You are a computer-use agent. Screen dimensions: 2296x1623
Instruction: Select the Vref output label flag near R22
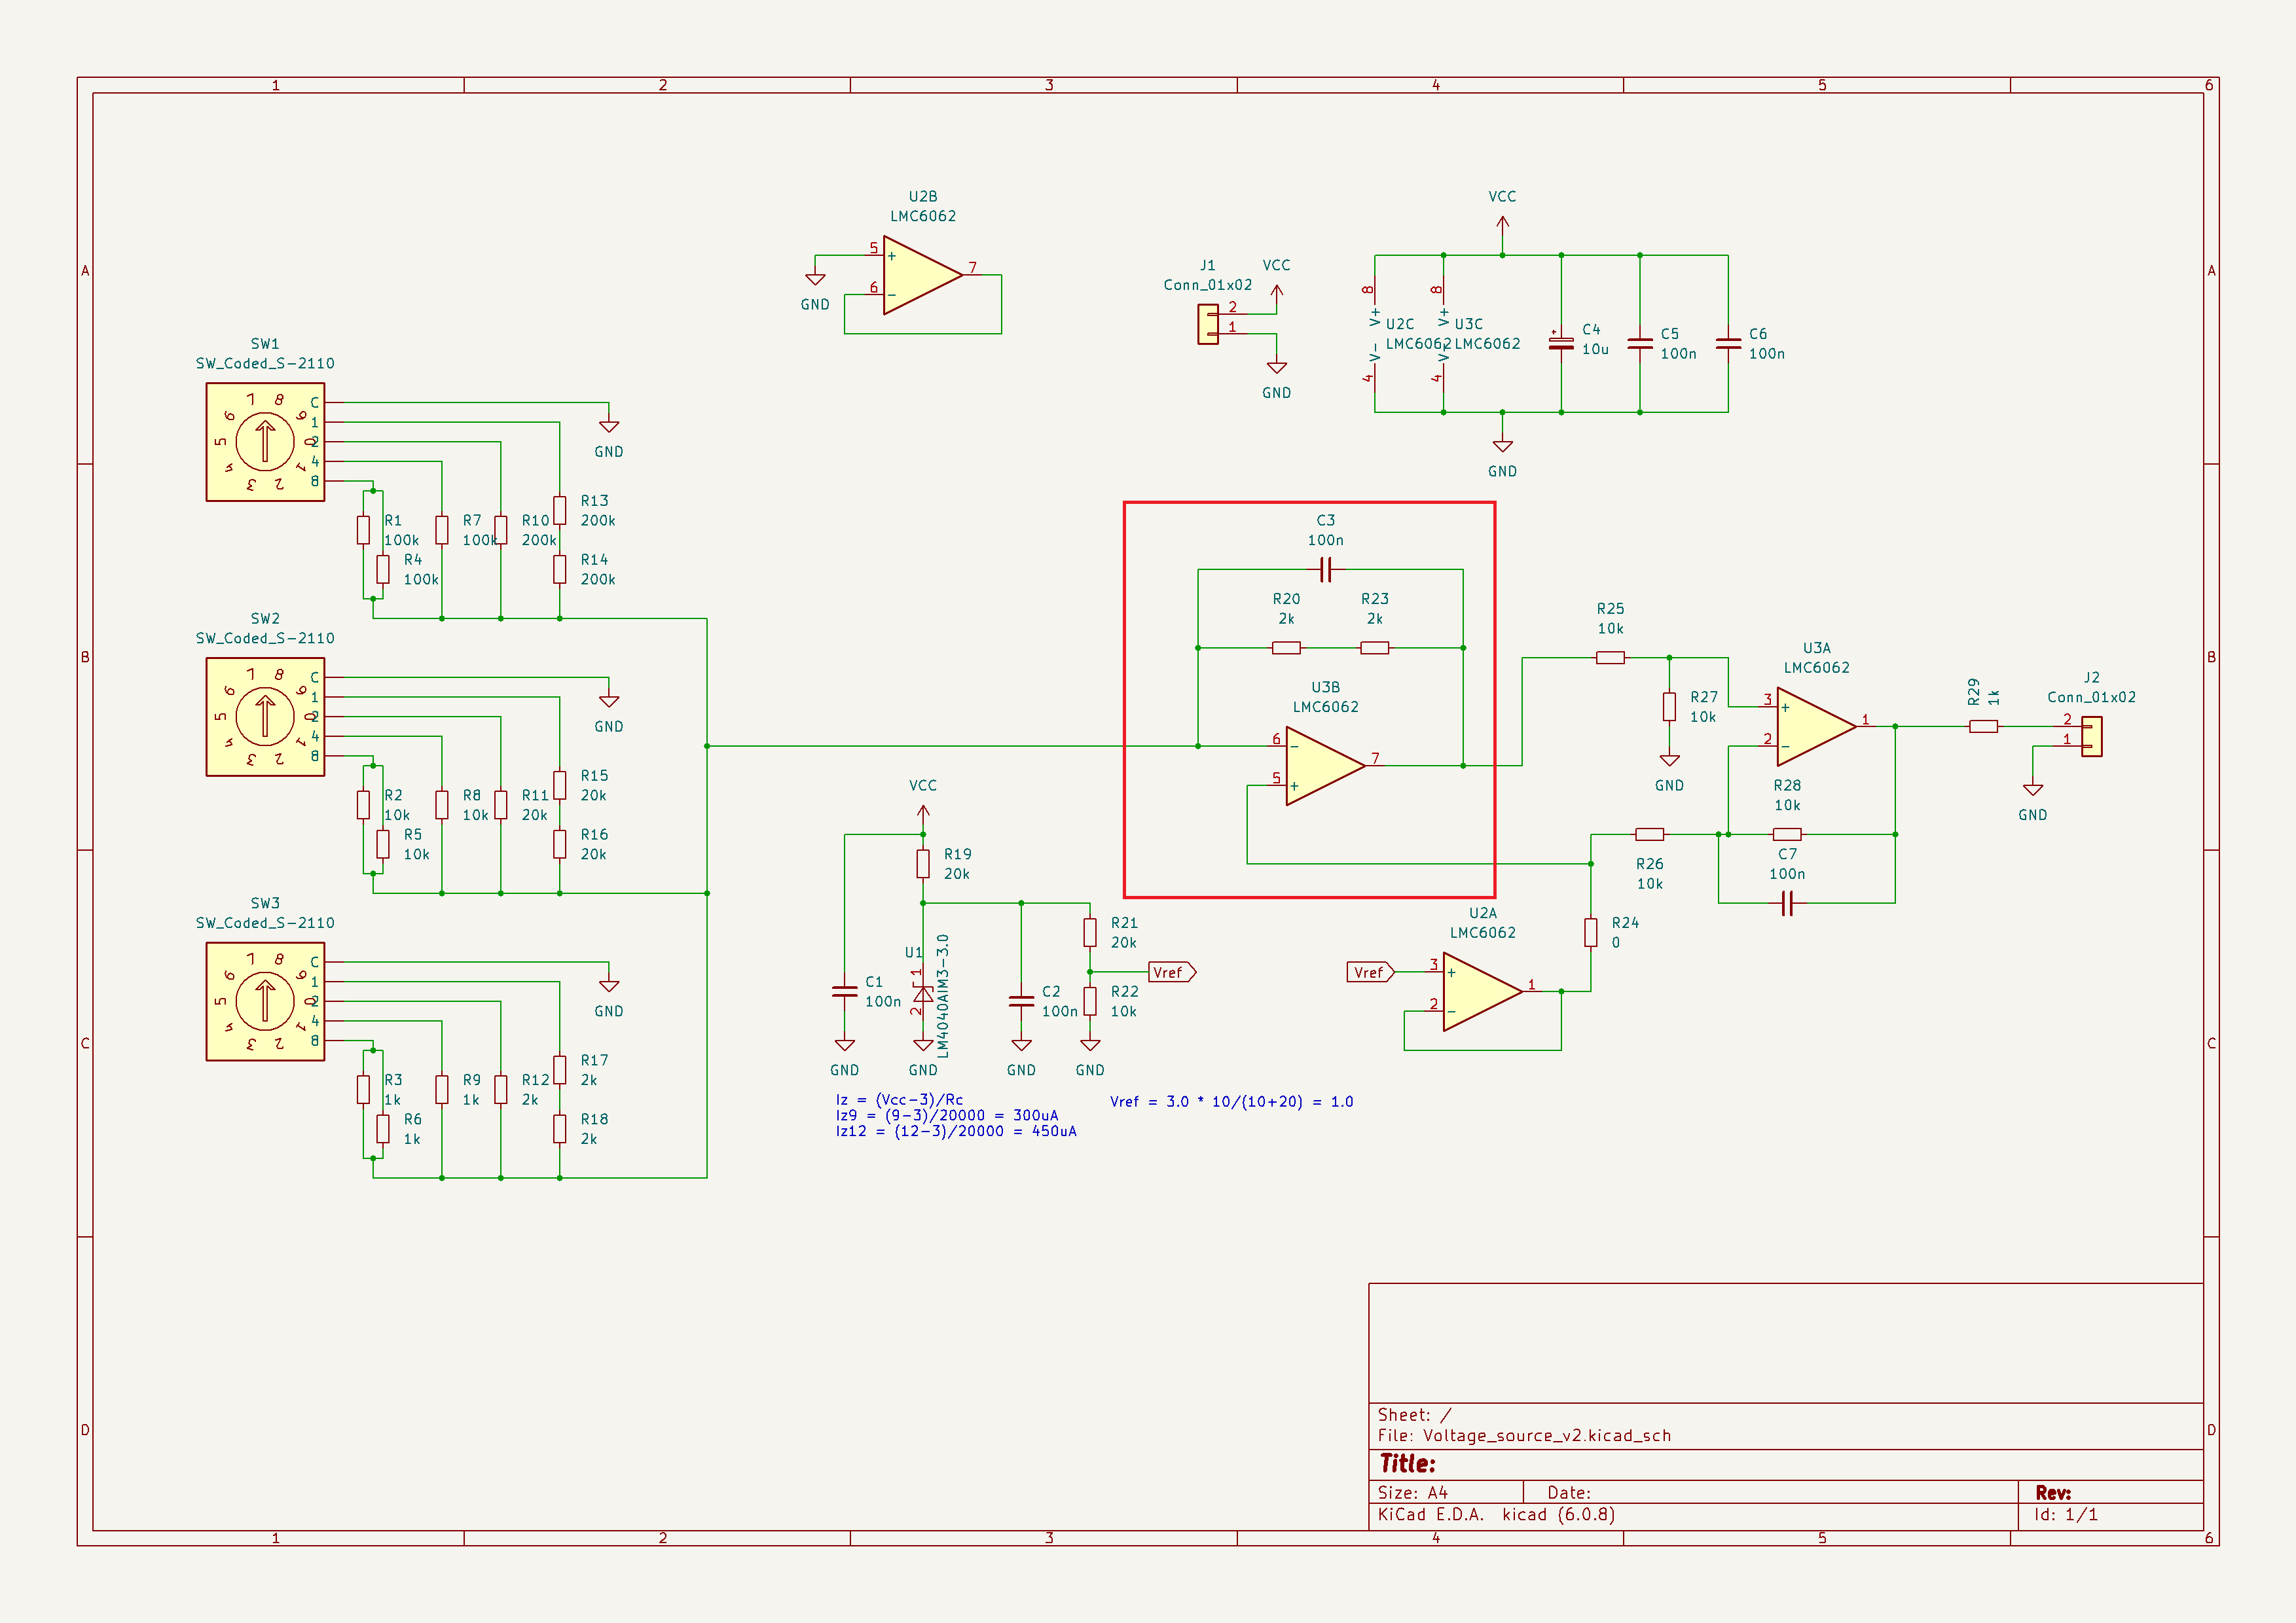pos(1172,972)
